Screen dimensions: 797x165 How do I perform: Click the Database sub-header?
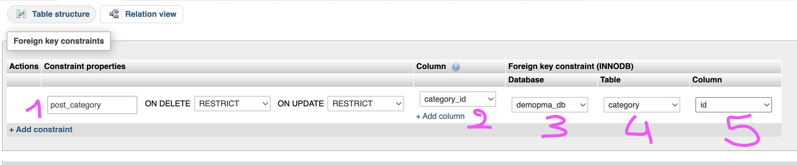(x=526, y=80)
